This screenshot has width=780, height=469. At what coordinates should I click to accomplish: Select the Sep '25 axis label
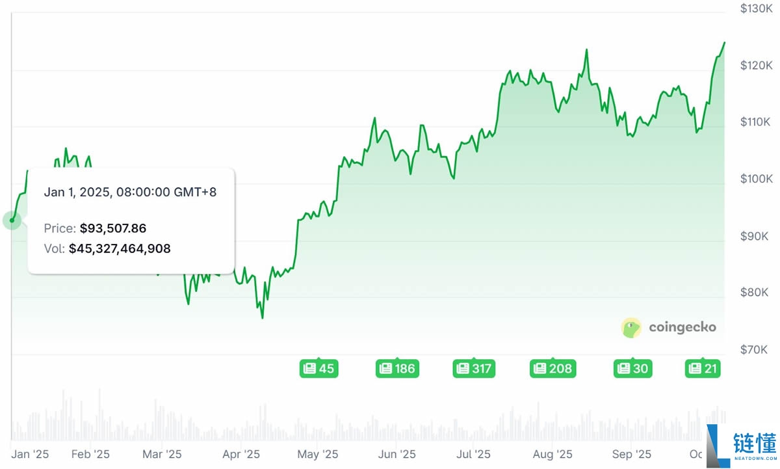coord(631,454)
